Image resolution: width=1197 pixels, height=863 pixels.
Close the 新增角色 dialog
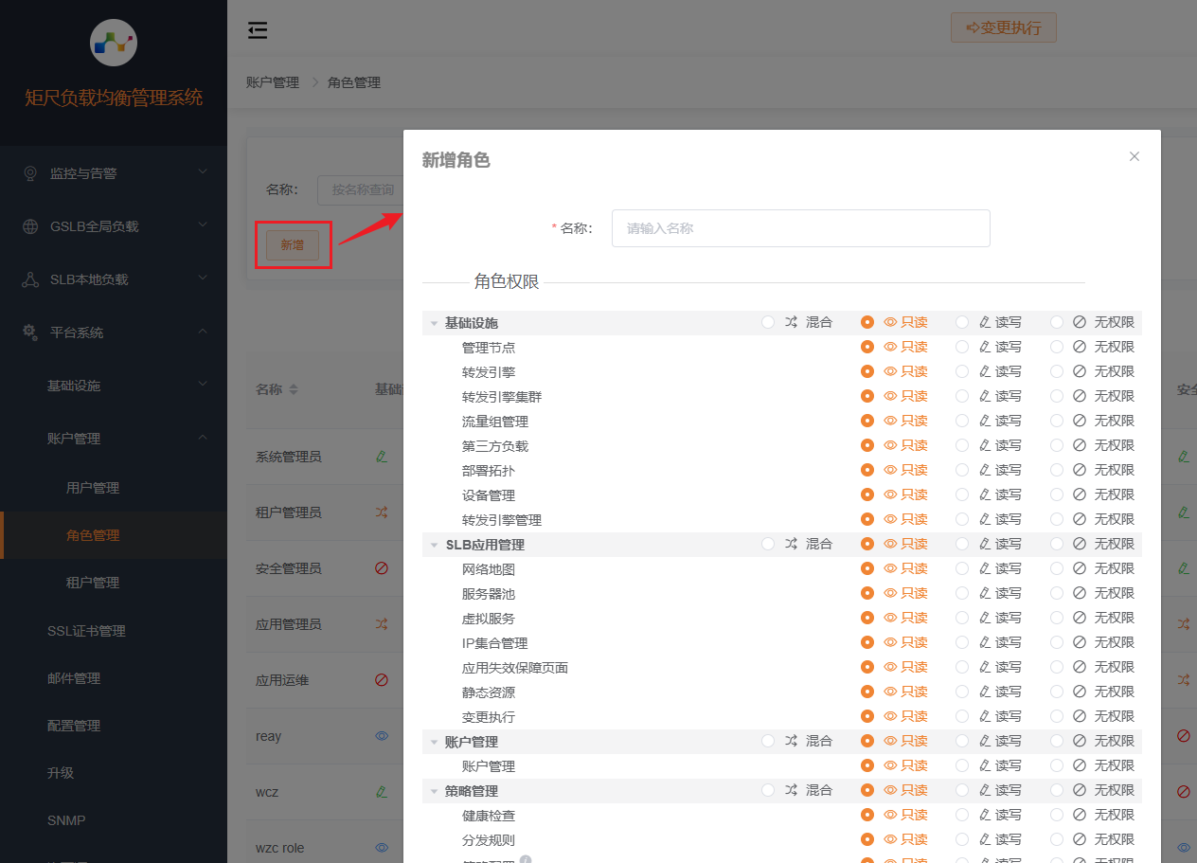pyautogui.click(x=1134, y=156)
